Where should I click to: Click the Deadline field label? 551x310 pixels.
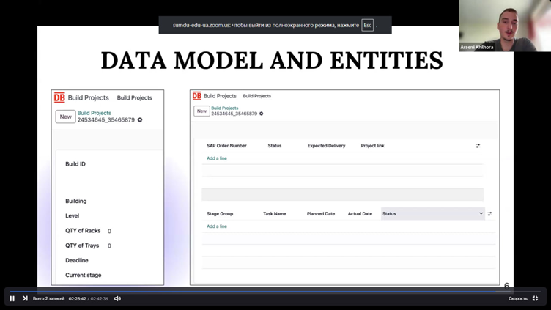pos(77,260)
